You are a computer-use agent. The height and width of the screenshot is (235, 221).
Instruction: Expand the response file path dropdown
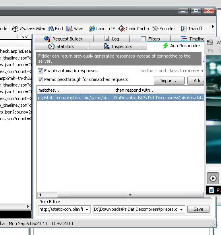tap(182, 209)
